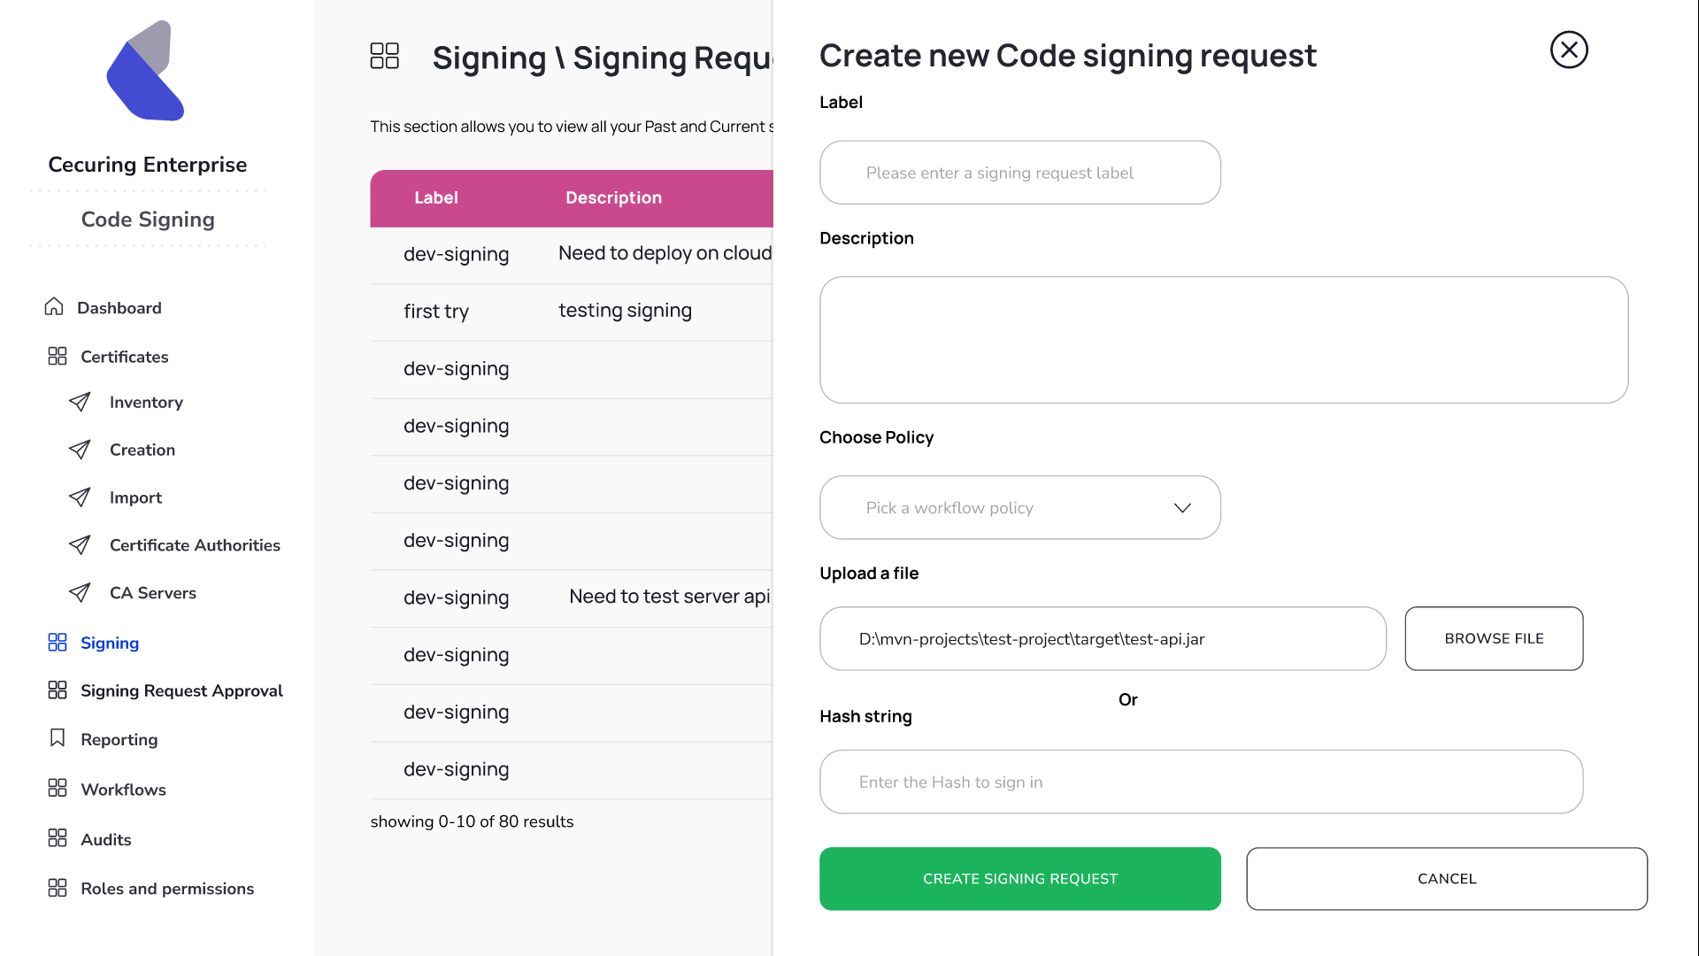Image resolution: width=1699 pixels, height=956 pixels.
Task: Click the BROWSE FILE button
Action: (x=1494, y=638)
